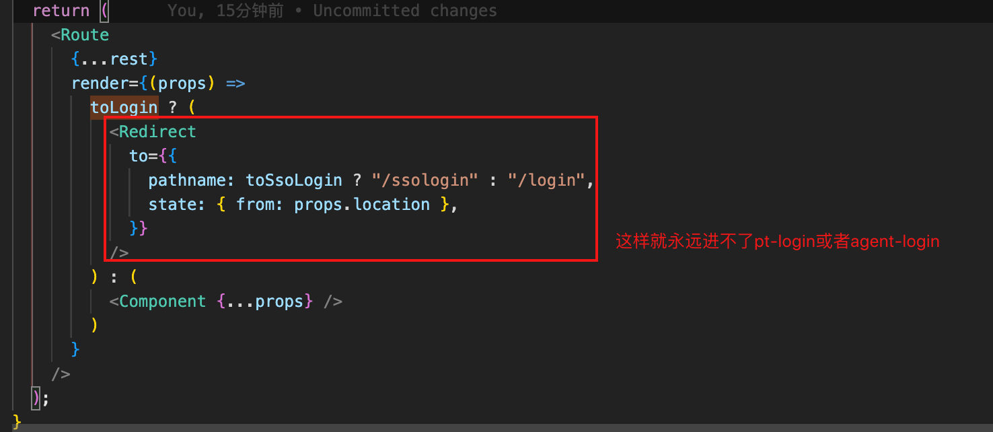This screenshot has height=432, width=993.
Task: Click the '{...props}' spread on Component
Action: tap(265, 301)
